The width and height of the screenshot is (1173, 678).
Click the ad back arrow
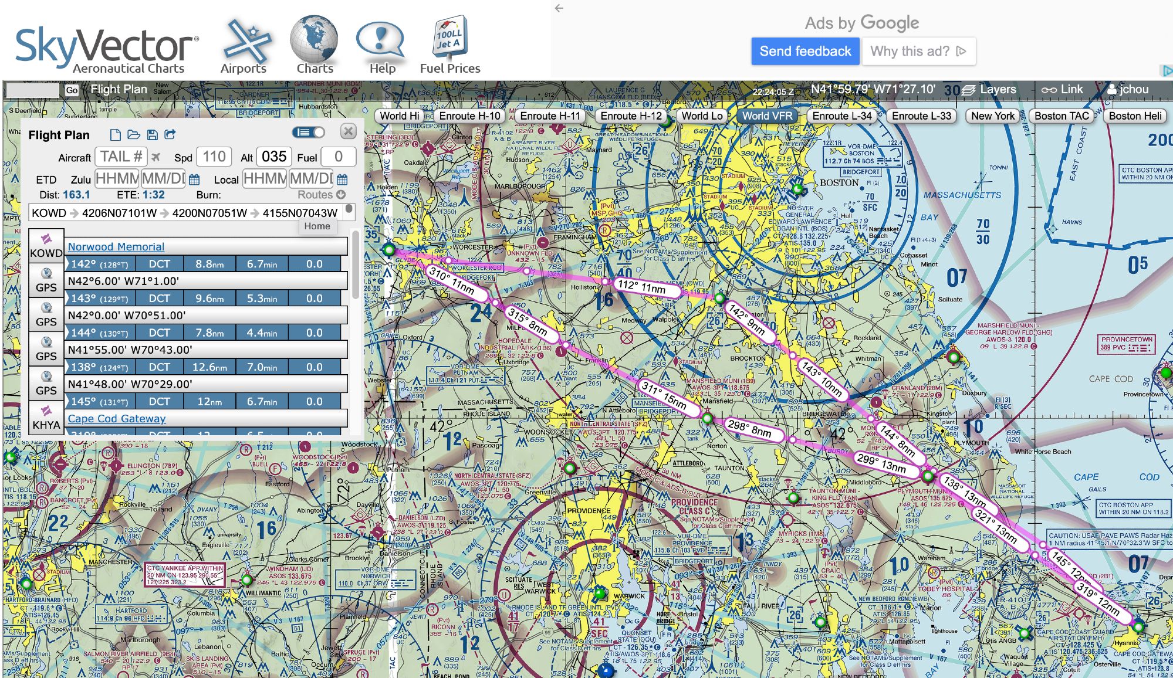[559, 8]
